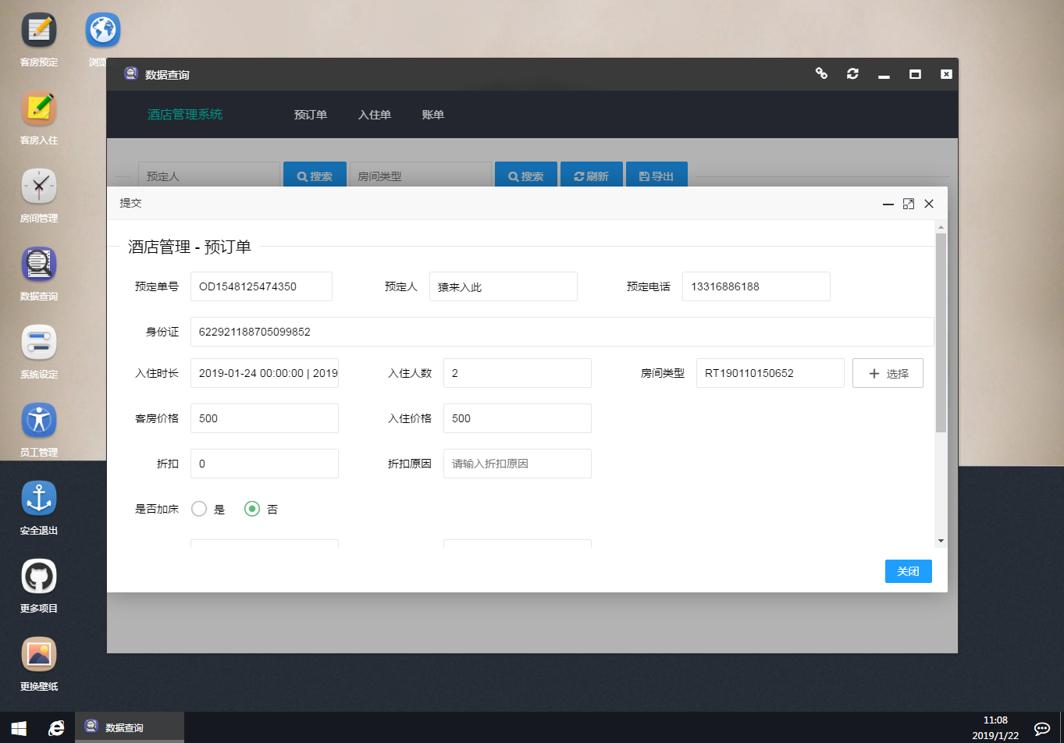1064x743 pixels.
Task: Click the refresh icon in window title bar
Action: [852, 74]
